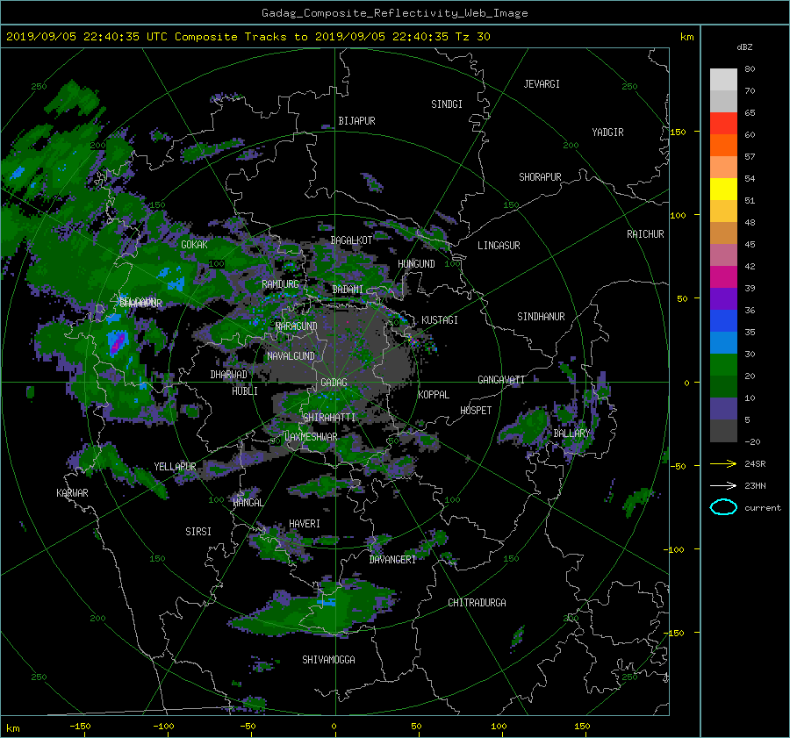The image size is (790, 738).
Task: Select the bright green 20–30 dBZ swatch
Action: [723, 364]
